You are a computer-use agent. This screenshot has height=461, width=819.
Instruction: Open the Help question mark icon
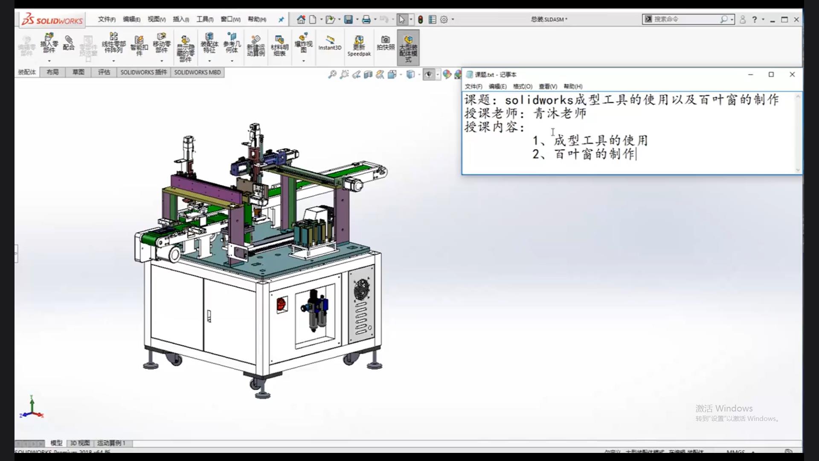coord(754,19)
